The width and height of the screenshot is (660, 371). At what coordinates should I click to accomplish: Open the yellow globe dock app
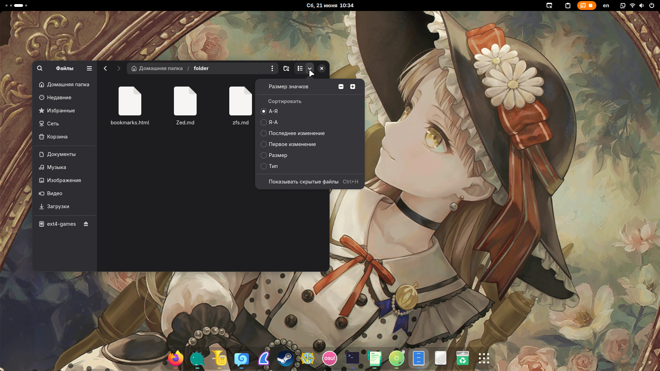click(308, 358)
